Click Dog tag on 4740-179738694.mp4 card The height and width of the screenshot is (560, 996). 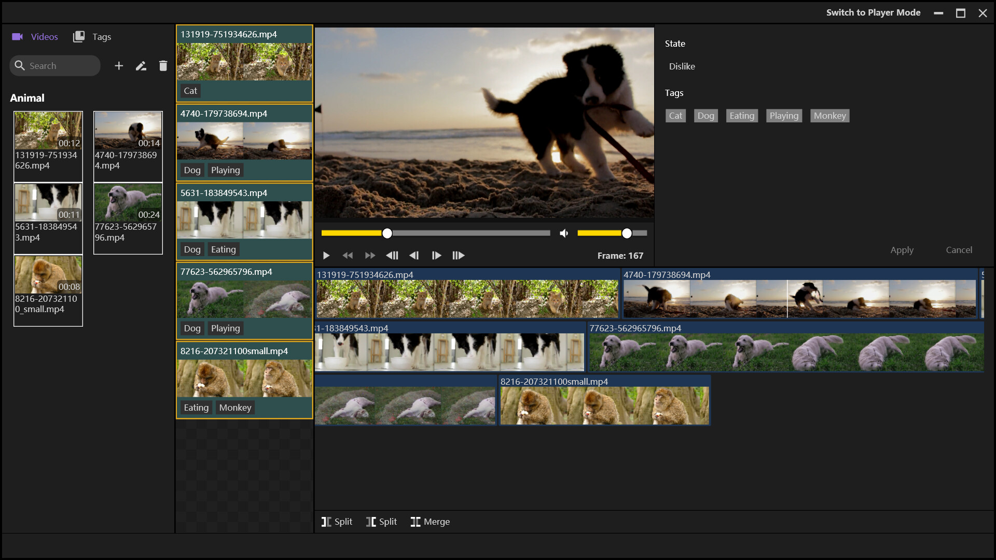pos(192,170)
